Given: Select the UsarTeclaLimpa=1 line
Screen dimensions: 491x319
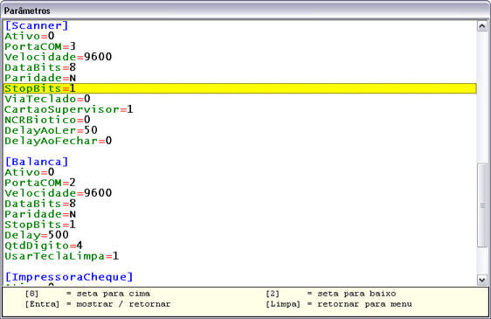Looking at the screenshot, I should 62,256.
